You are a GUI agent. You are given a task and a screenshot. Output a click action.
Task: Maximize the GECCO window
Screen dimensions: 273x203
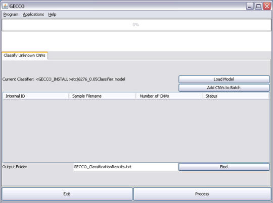258,6
